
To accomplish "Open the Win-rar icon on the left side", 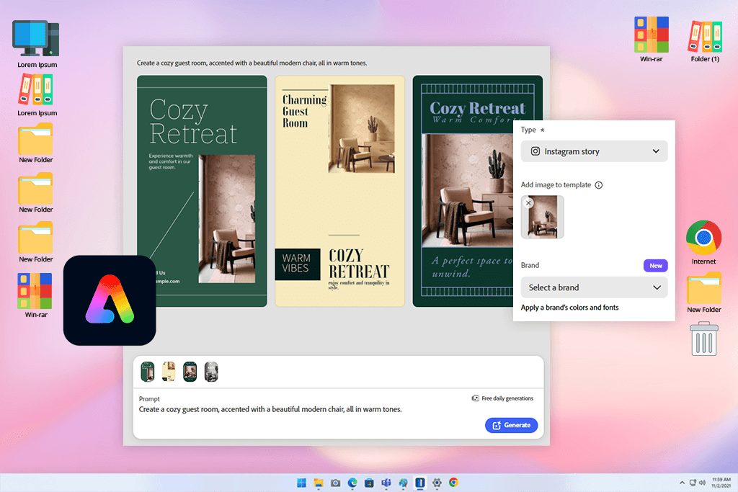I will (x=35, y=295).
